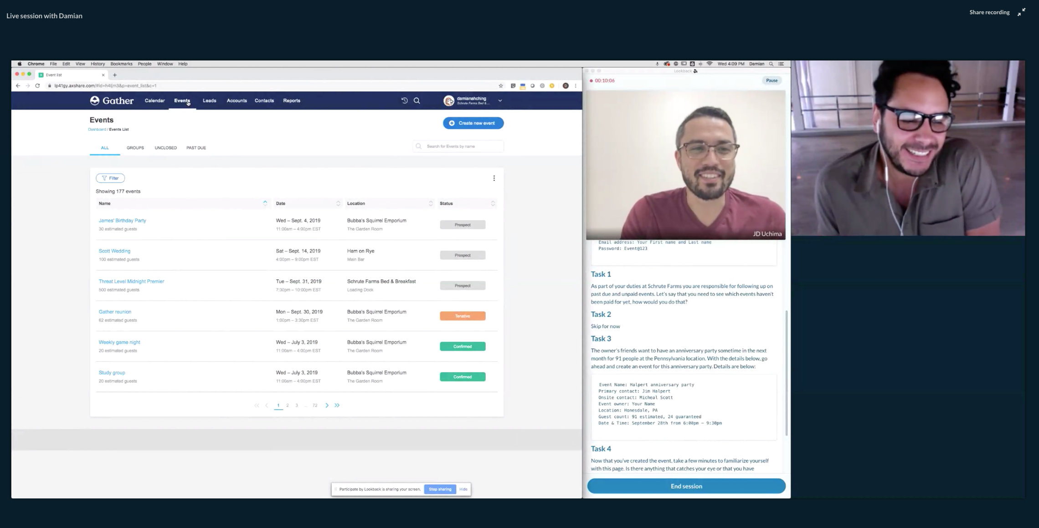Sort events by Date column arrows

[x=338, y=203]
